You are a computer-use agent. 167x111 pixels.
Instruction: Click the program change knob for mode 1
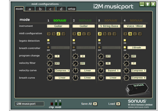[x=50, y=56]
